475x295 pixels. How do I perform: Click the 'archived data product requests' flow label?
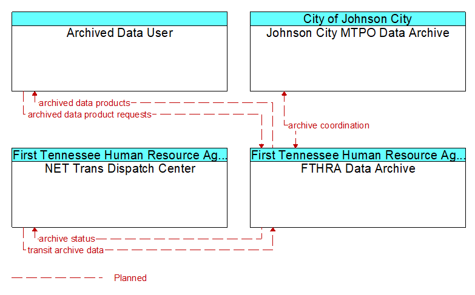pos(90,114)
